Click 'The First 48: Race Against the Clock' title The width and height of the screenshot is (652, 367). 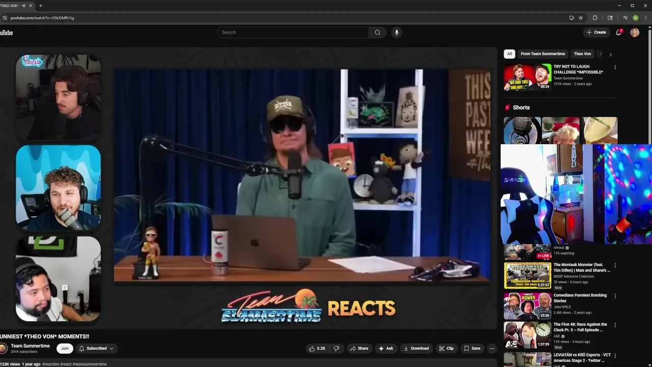coord(580,327)
